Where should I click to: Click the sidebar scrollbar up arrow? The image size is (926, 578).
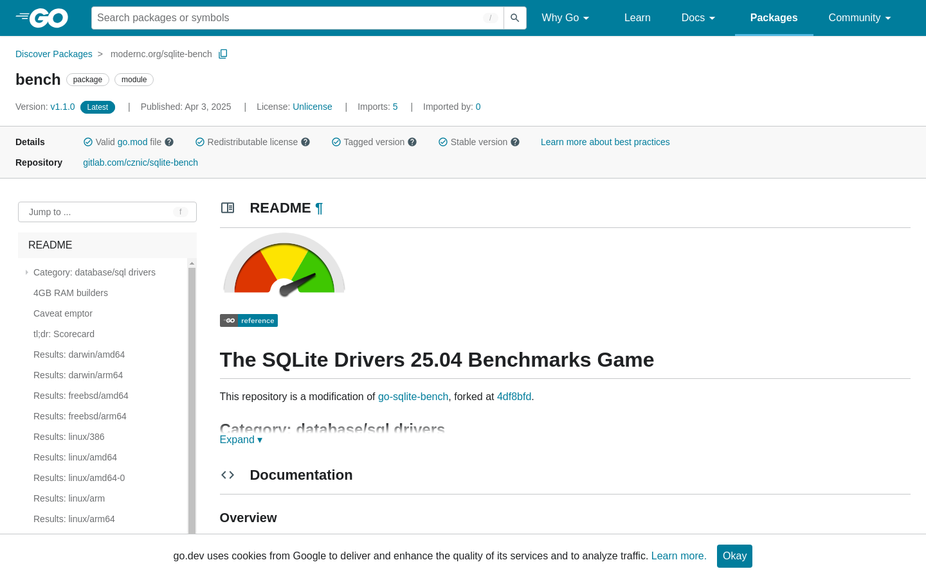(x=192, y=263)
